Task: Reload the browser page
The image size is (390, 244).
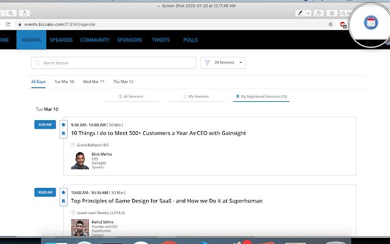Action: [8, 24]
